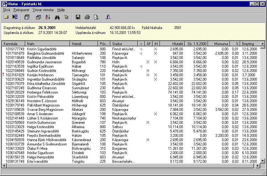Sort by the Hlutafé column header
The width and height of the screenshot is (267, 176).
coord(172,44)
